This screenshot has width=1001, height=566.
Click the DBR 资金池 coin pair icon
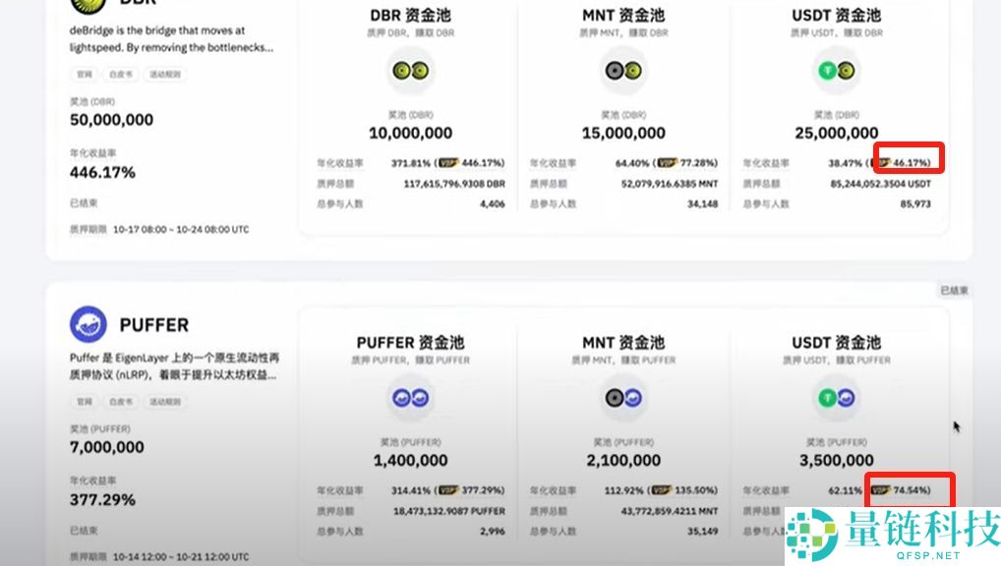point(410,70)
